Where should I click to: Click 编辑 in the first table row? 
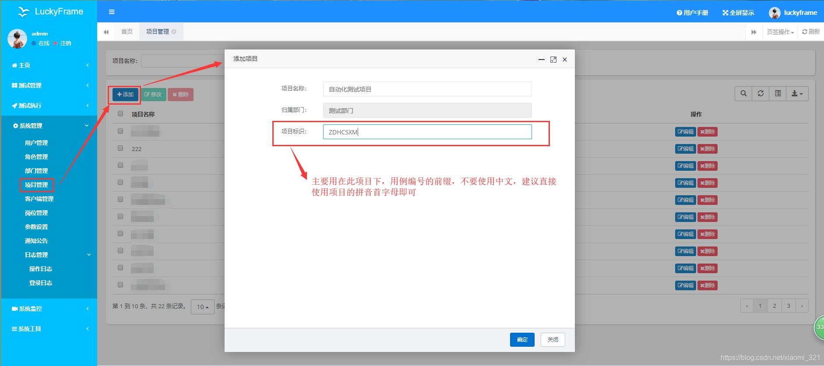click(685, 132)
